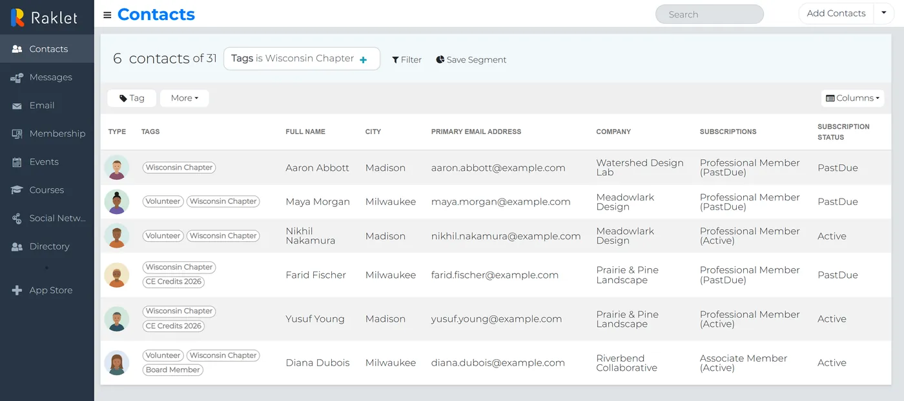The width and height of the screenshot is (904, 401).
Task: Click the Subscription Status column header
Action: (843, 132)
